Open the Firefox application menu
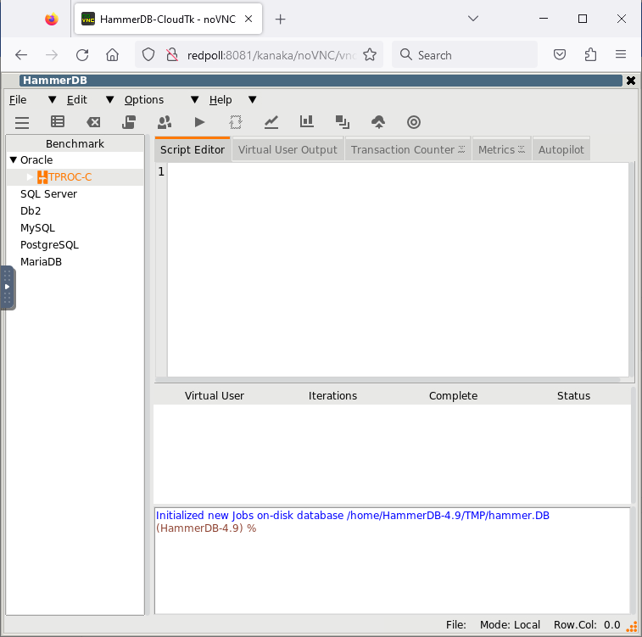The image size is (642, 637). coord(621,54)
